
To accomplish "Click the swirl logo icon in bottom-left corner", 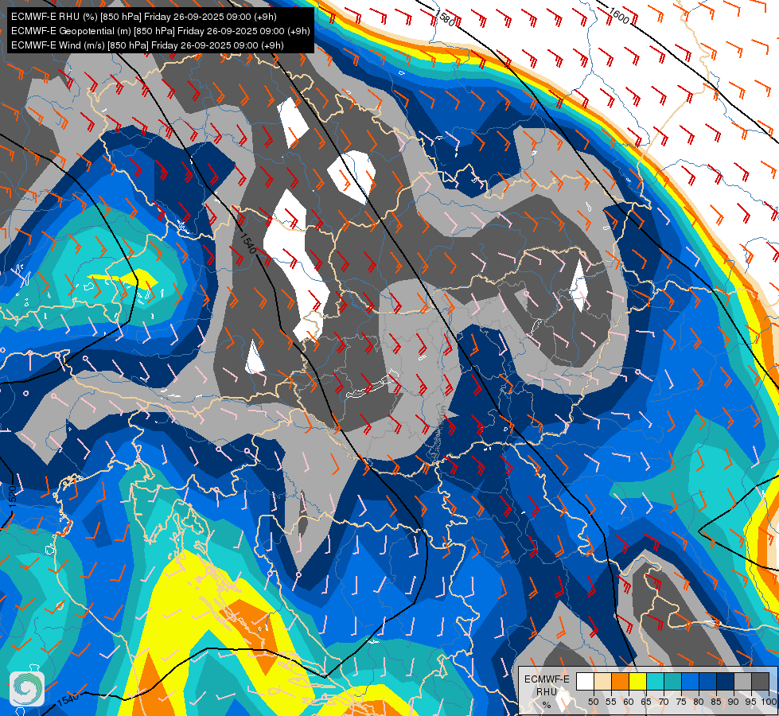I will point(27,688).
